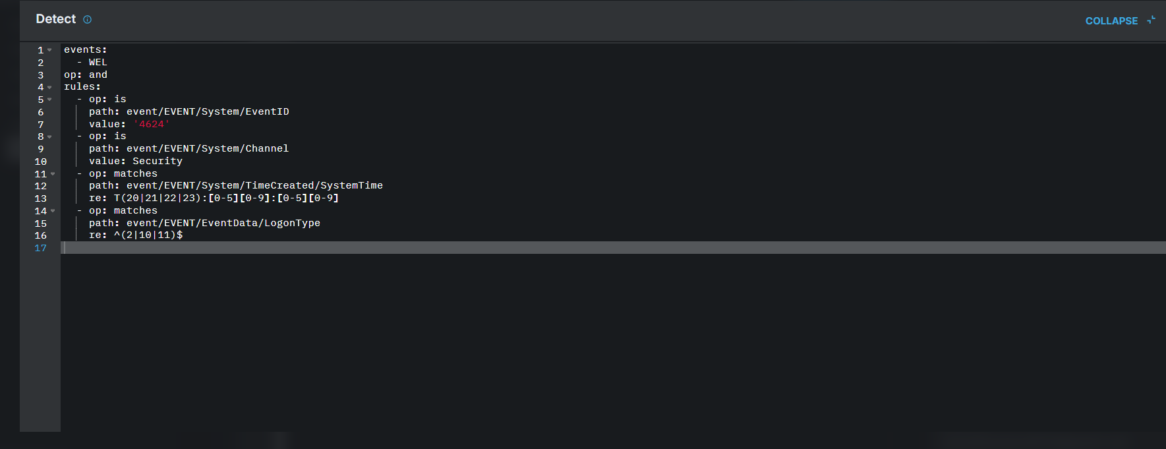Image resolution: width=1166 pixels, height=449 pixels.
Task: Fold the matches rule on line 11
Action: tap(53, 174)
